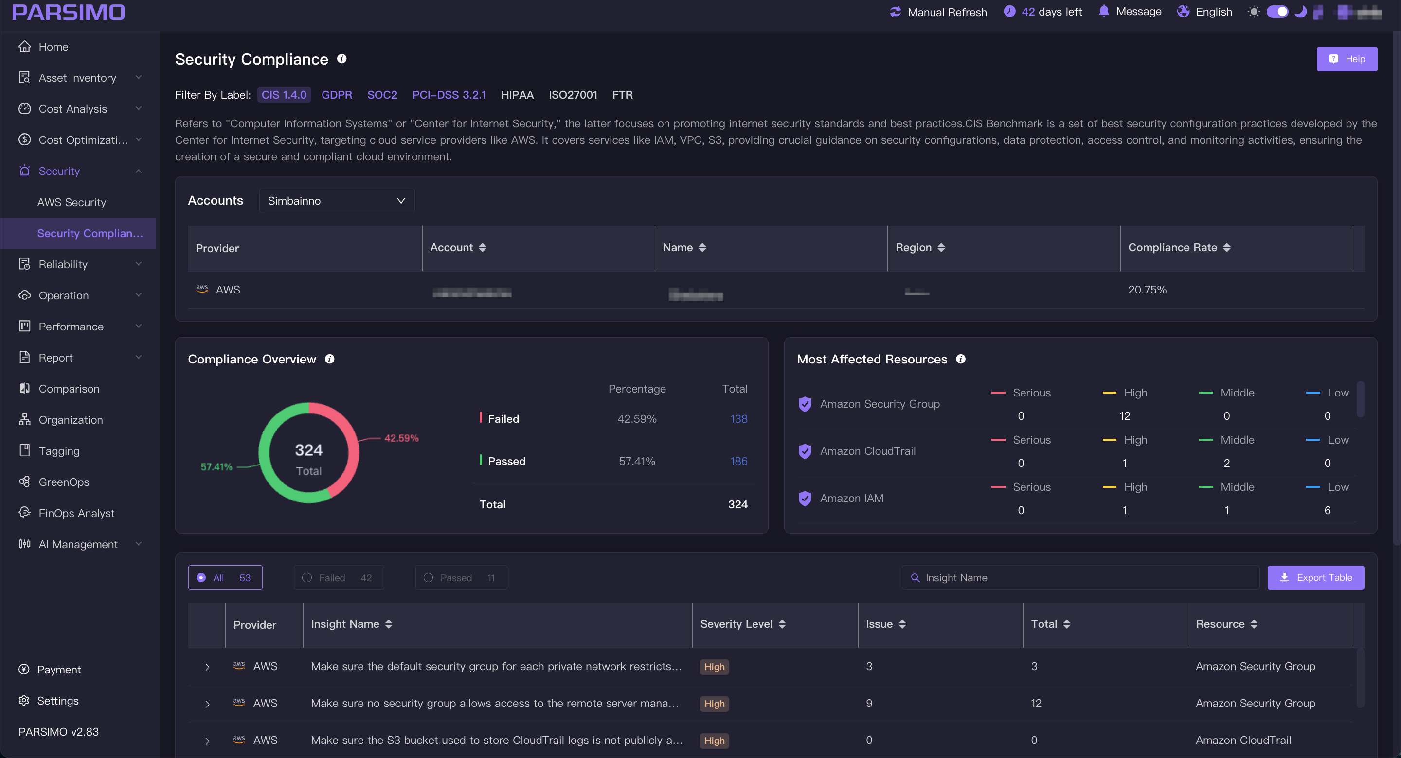
Task: Open the Simbainno accounts dropdown
Action: (336, 201)
